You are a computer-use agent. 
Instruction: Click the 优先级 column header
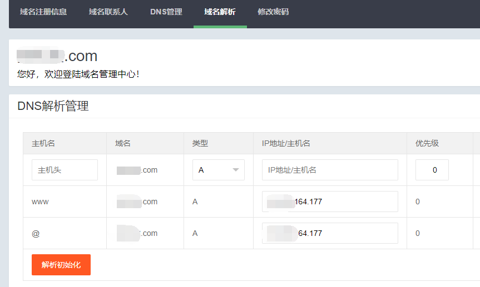pos(427,143)
